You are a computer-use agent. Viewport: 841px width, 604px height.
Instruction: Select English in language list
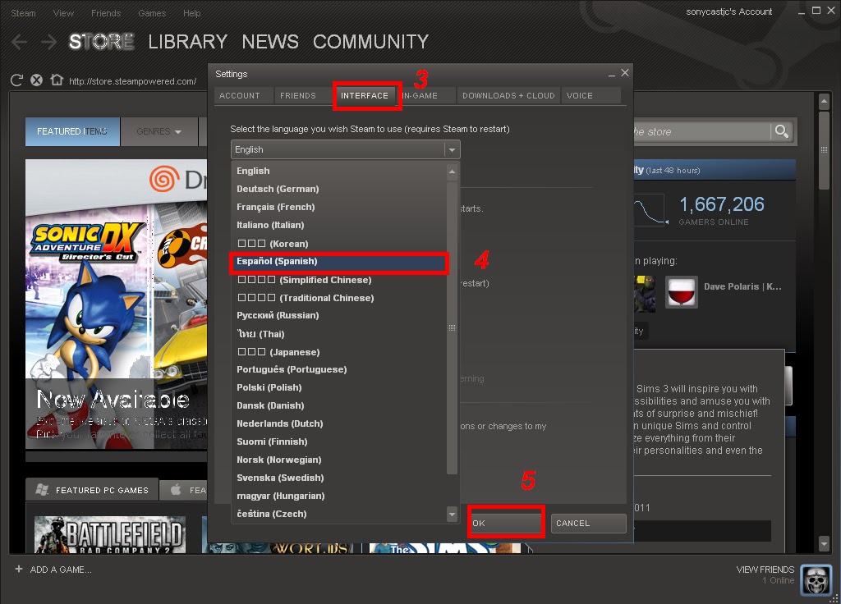(338, 171)
